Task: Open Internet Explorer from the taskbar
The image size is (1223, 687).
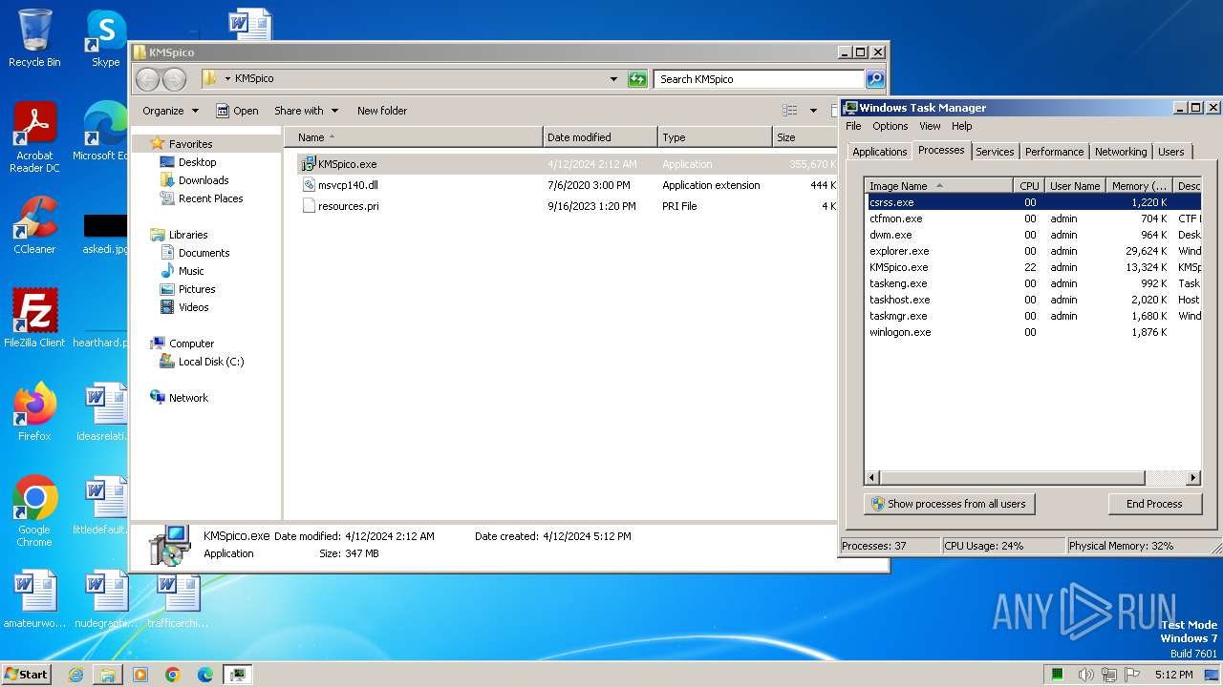Action: [75, 675]
